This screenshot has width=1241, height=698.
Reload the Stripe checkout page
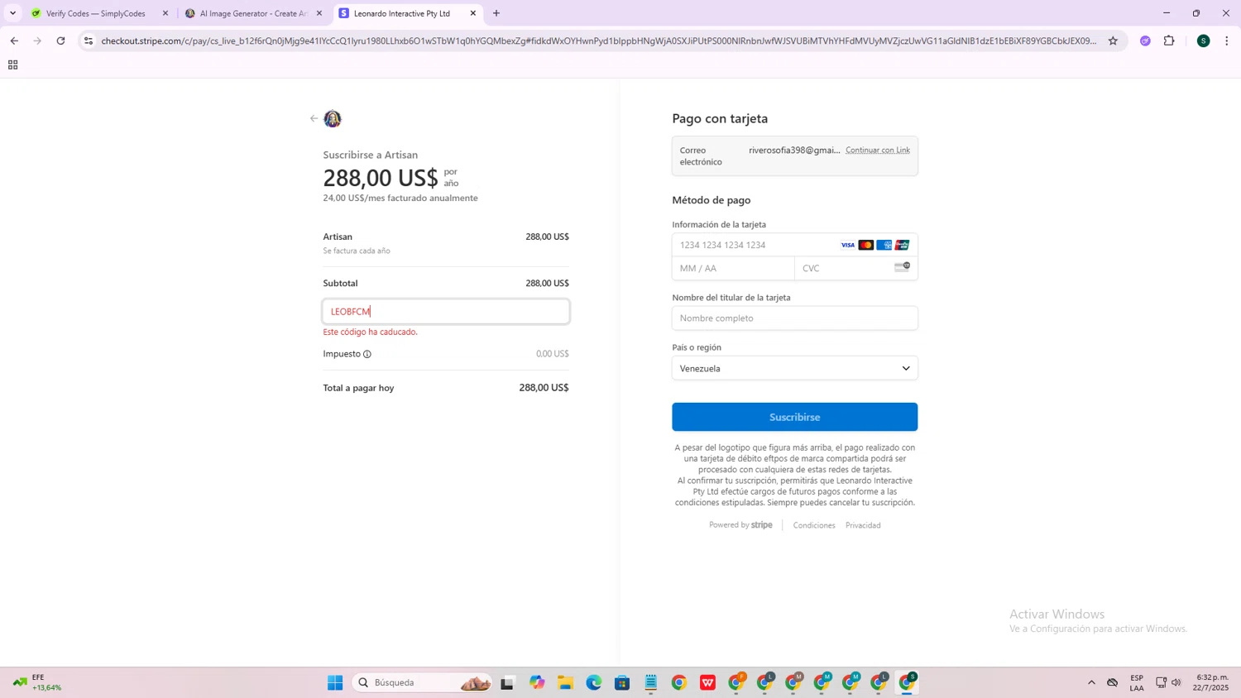click(x=60, y=41)
